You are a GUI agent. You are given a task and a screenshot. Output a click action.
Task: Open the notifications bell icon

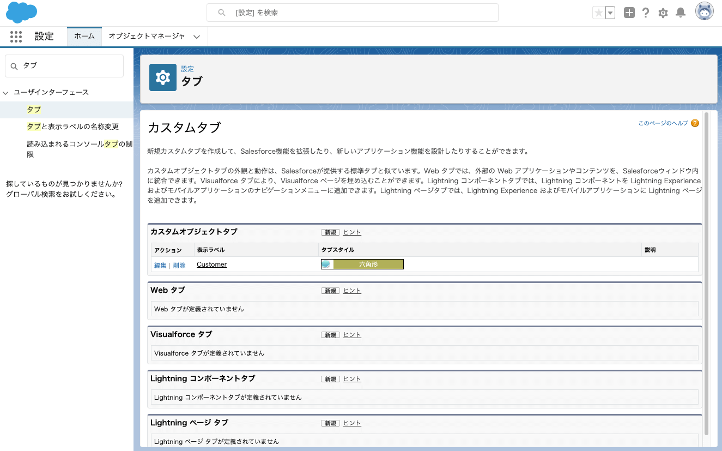681,13
